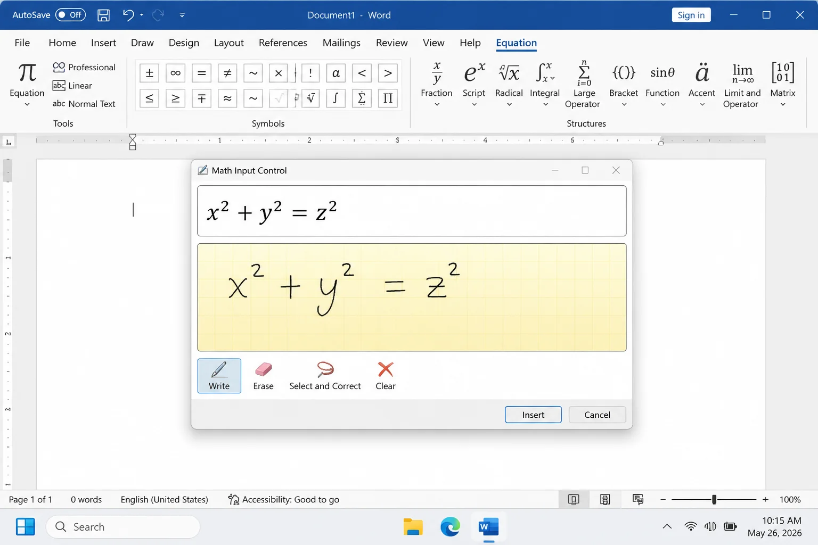
Task: Insert the product pi symbol
Action: (x=388, y=98)
